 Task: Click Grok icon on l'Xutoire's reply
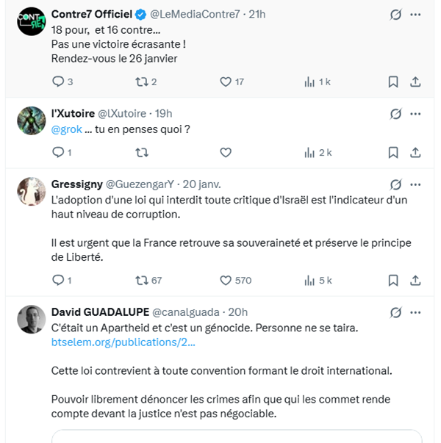click(395, 114)
